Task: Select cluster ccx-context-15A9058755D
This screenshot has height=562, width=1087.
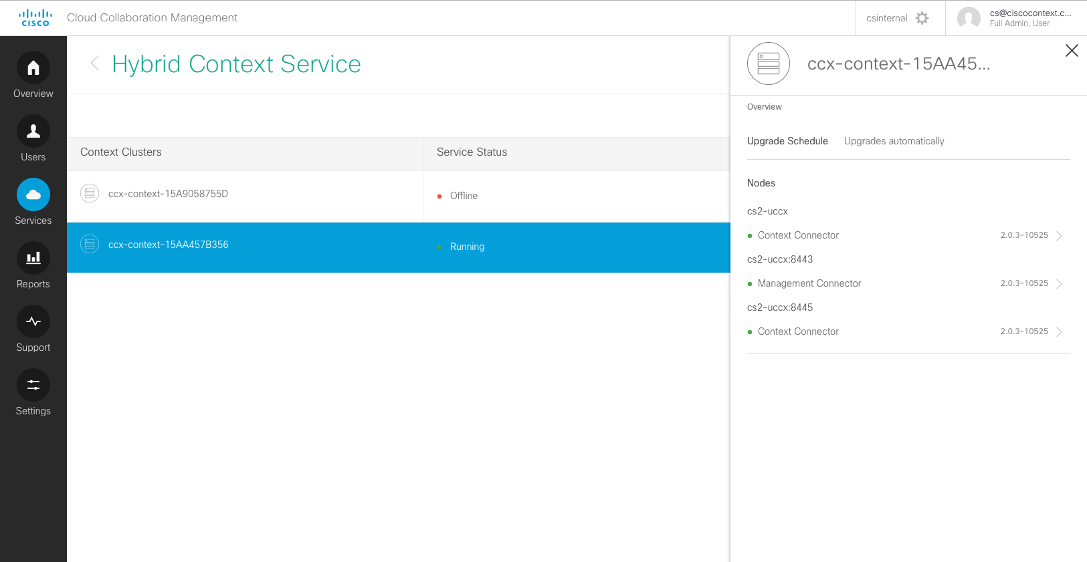Action: click(168, 194)
